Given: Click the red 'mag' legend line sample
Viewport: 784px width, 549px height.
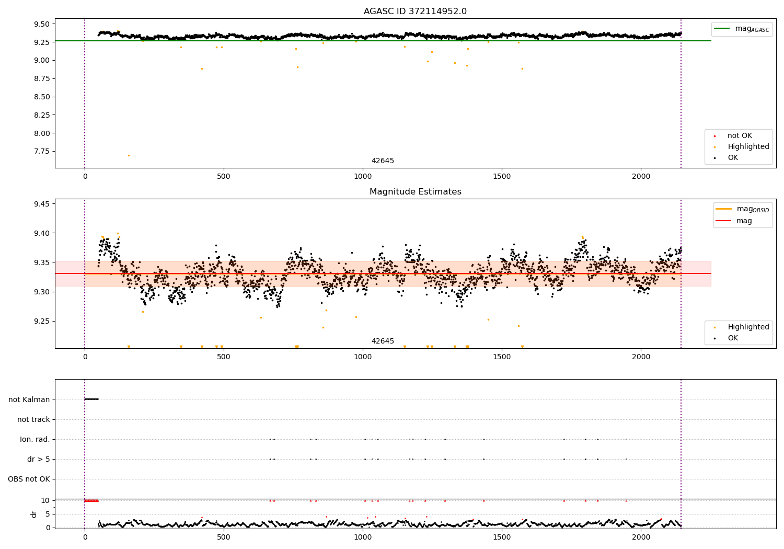Looking at the screenshot, I should click(x=723, y=221).
